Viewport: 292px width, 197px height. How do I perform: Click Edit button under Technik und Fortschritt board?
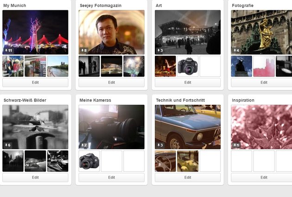point(188,178)
